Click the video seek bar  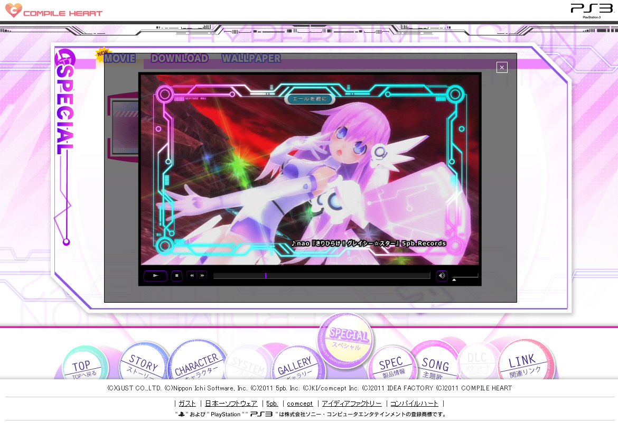click(322, 276)
